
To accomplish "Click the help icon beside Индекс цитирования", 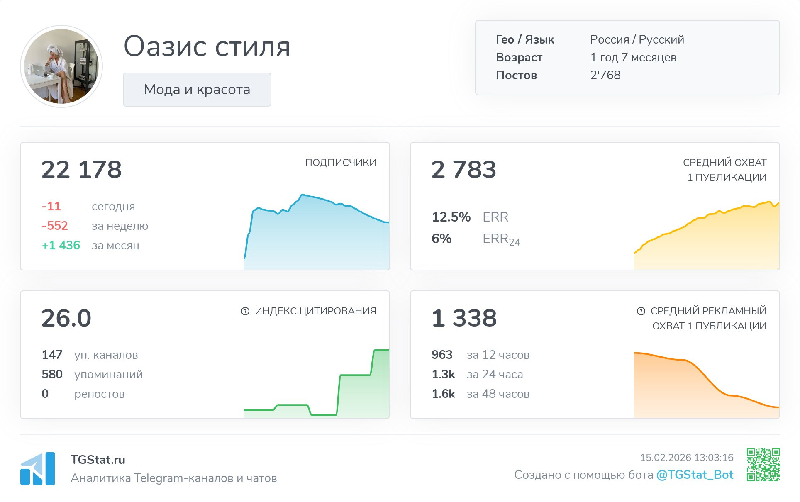I will [245, 311].
